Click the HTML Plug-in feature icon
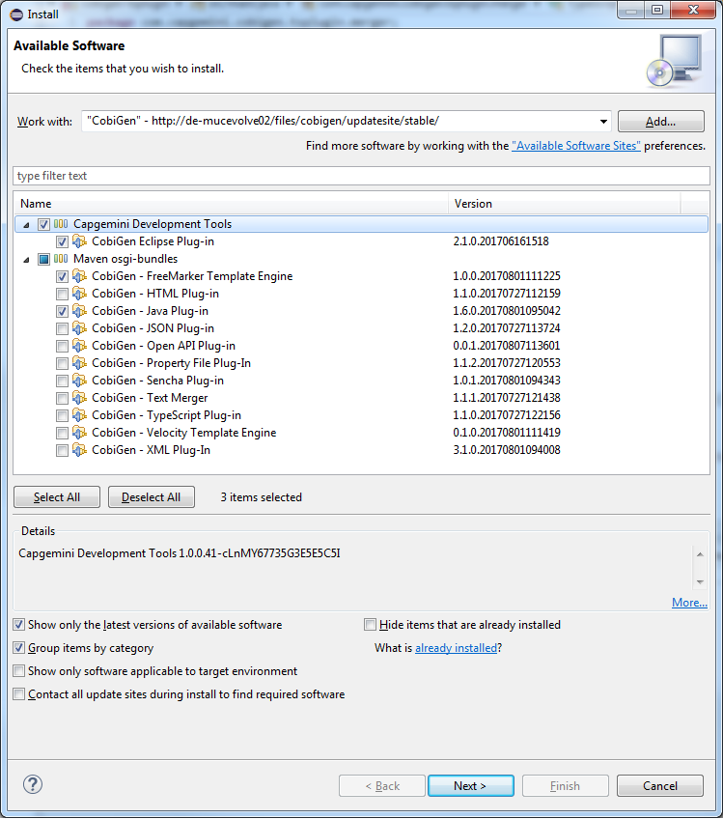723x819 pixels. pos(79,294)
